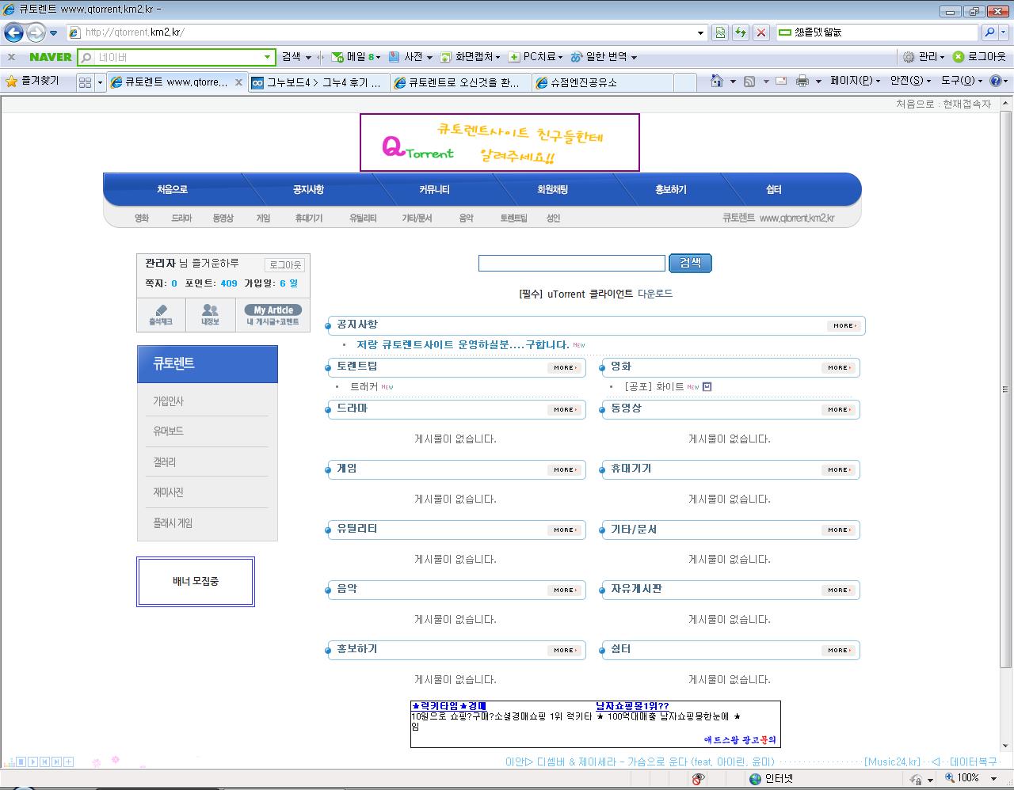Click the My Article 내 게시글+코멘트 icon
1014x790 pixels.
pyautogui.click(x=273, y=314)
